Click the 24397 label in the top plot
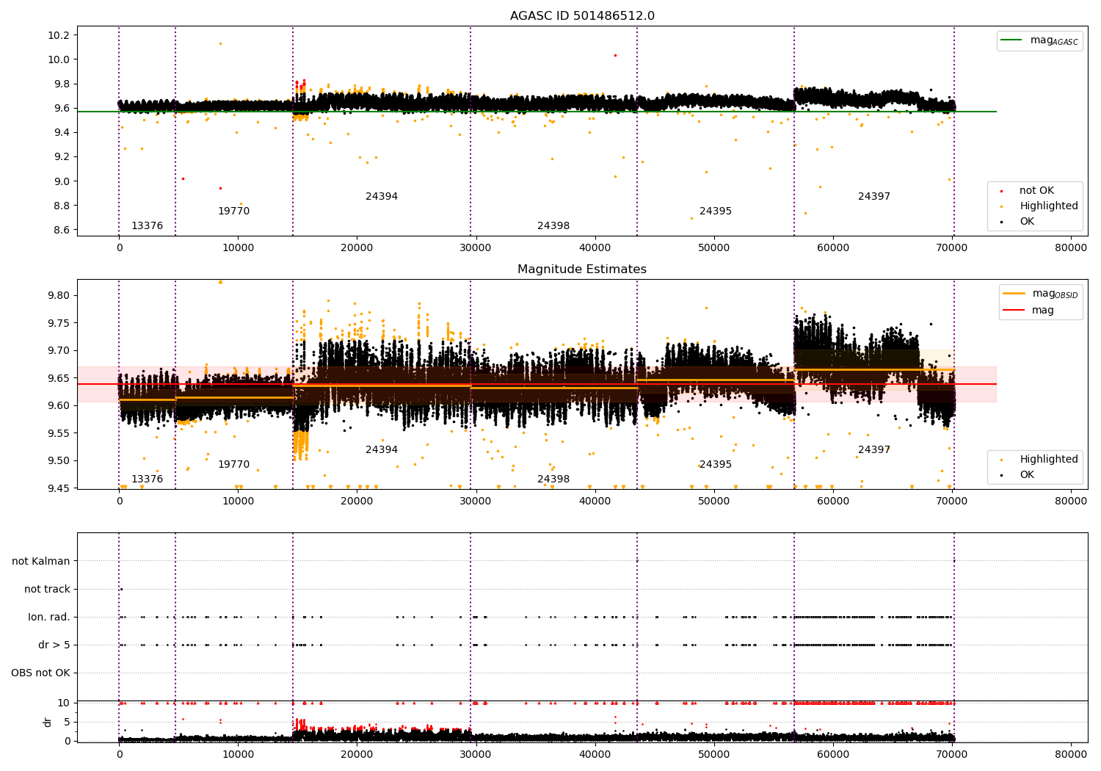1101x771 pixels. tap(874, 197)
